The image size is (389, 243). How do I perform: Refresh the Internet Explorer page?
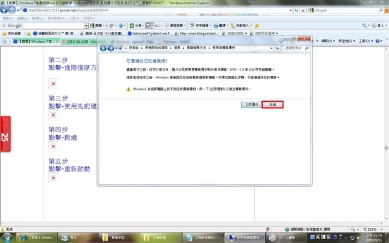coord(296,10)
